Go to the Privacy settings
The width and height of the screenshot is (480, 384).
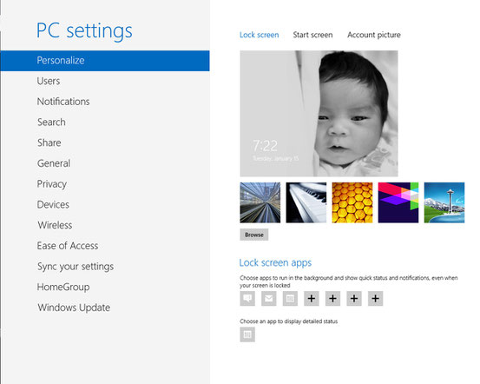(x=52, y=184)
